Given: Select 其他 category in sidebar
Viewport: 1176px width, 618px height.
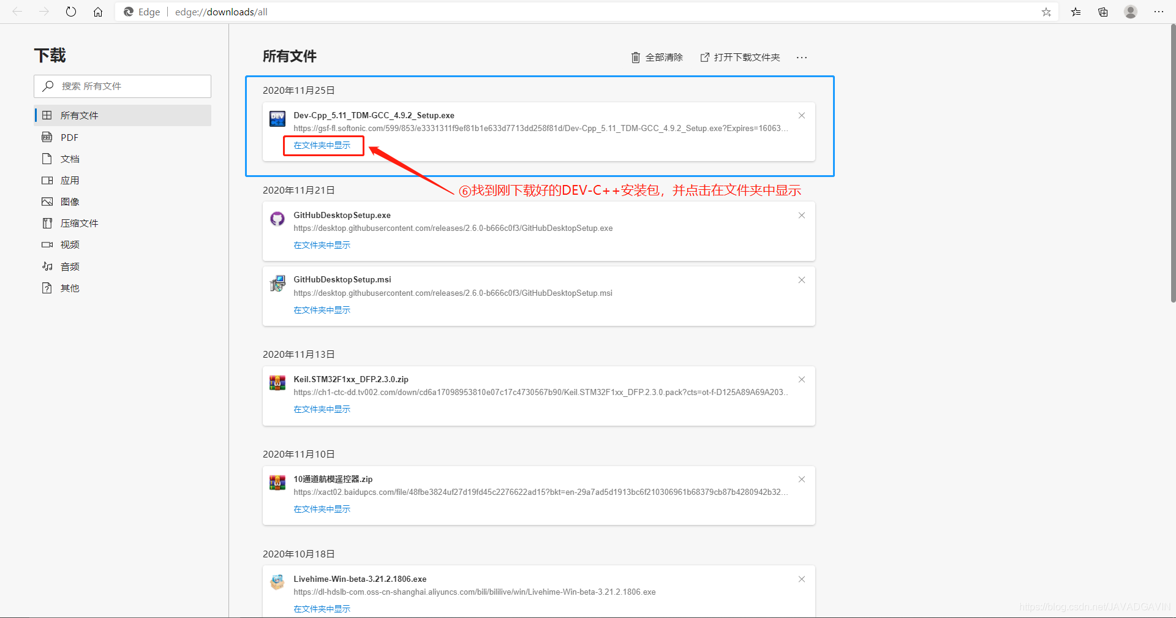Looking at the screenshot, I should click(123, 288).
